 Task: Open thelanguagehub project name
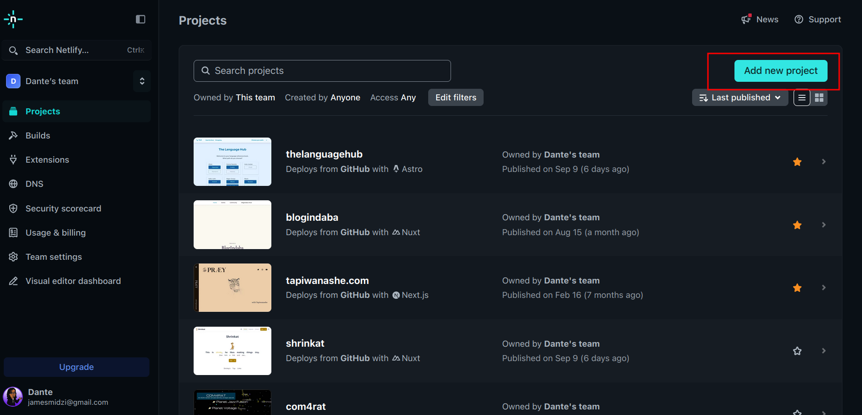pos(324,154)
